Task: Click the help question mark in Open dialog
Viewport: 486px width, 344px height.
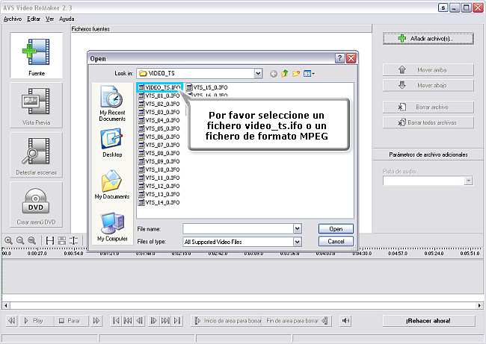Action: point(339,58)
